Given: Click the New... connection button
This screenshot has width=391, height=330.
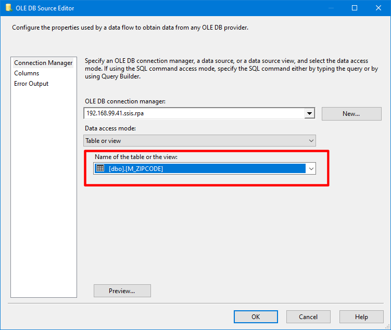Looking at the screenshot, I should 351,114.
